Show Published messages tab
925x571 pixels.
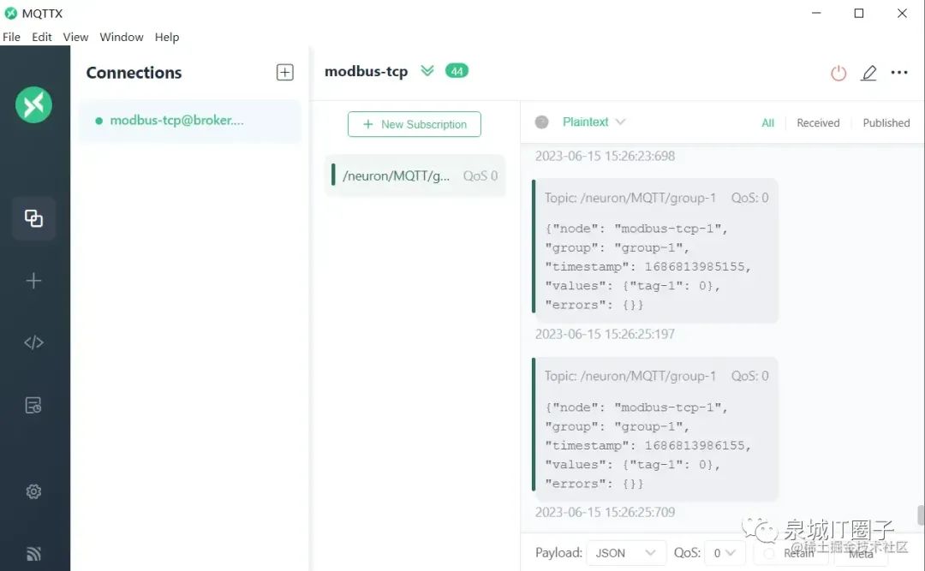[x=886, y=122]
